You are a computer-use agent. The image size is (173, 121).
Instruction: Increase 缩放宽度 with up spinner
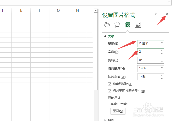pyautogui.click(x=162, y=76)
